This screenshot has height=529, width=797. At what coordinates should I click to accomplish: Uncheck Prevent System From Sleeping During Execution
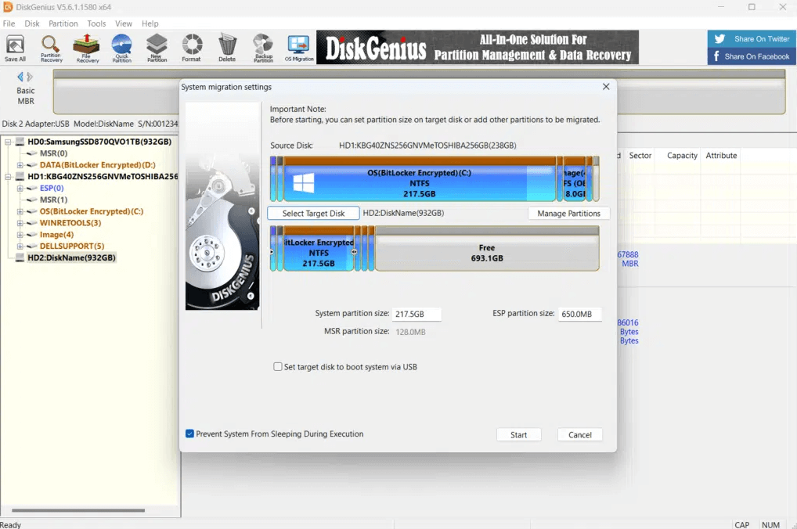[x=189, y=434]
